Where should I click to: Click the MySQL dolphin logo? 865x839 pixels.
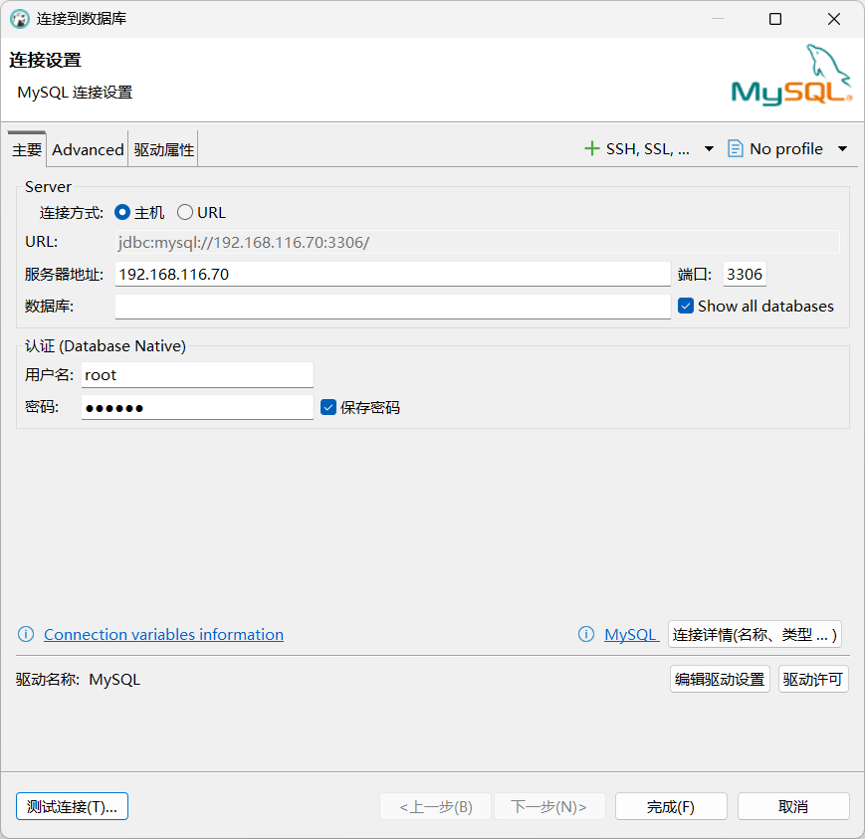click(792, 75)
